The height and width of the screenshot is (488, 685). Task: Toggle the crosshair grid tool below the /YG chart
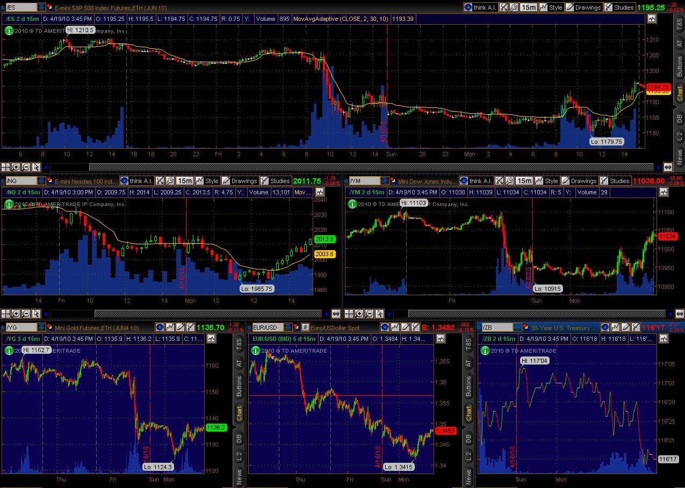tap(4, 486)
